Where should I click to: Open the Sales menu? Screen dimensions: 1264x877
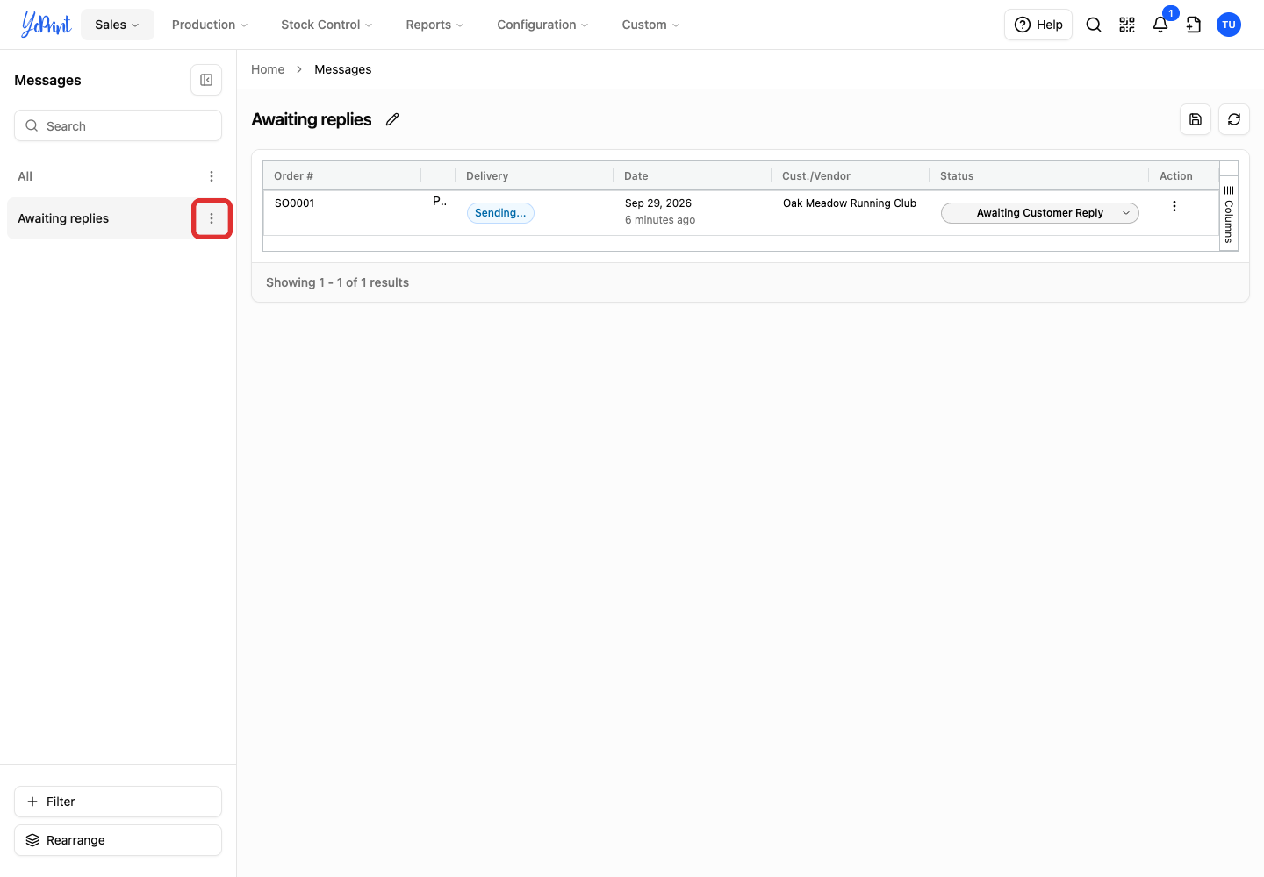[117, 25]
